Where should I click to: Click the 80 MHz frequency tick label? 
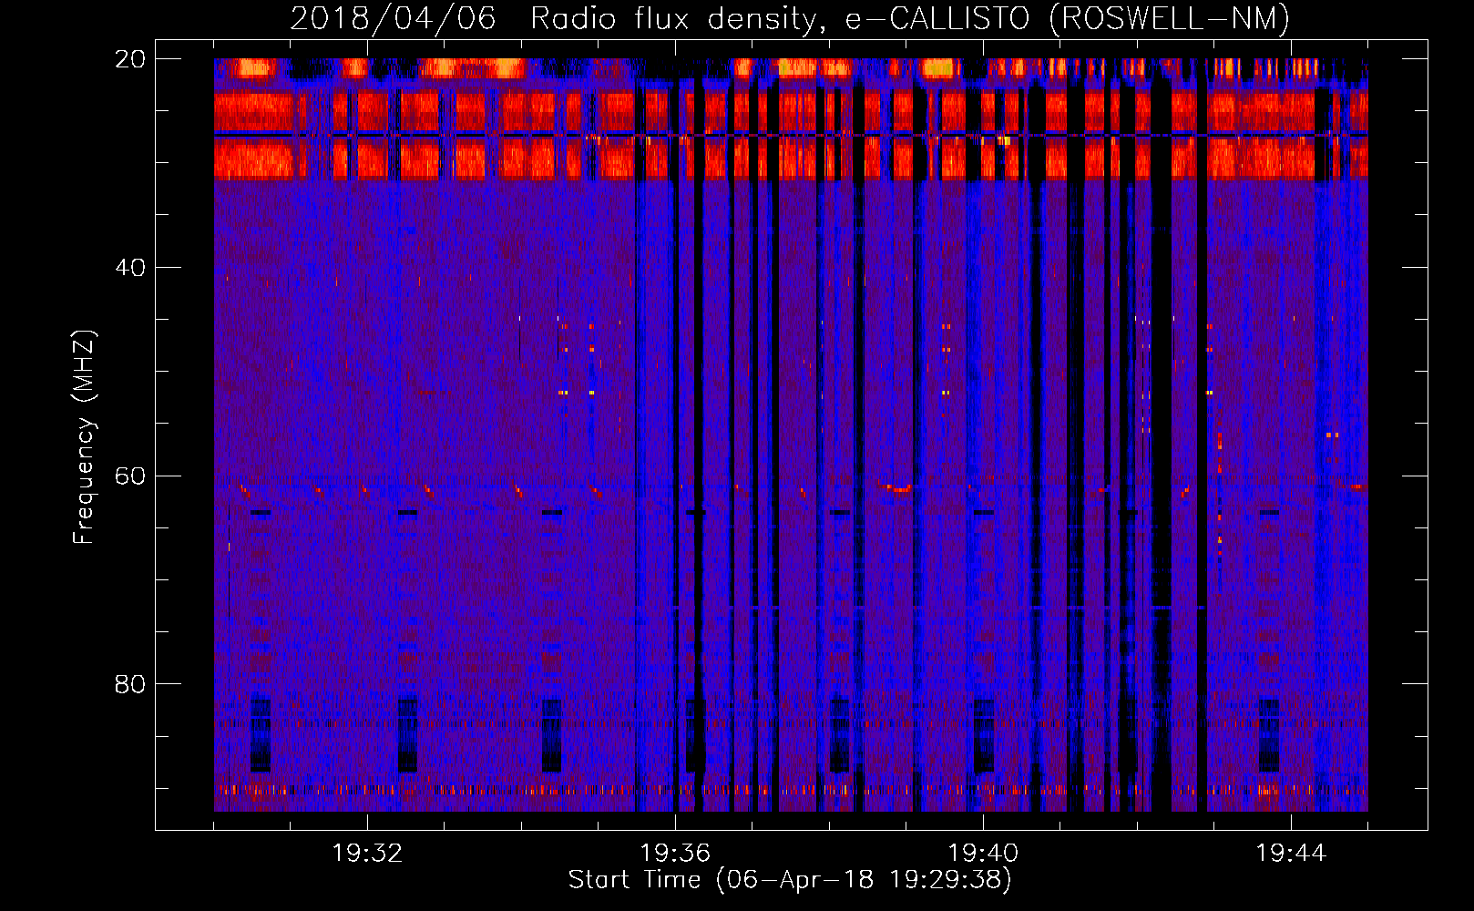(x=129, y=684)
